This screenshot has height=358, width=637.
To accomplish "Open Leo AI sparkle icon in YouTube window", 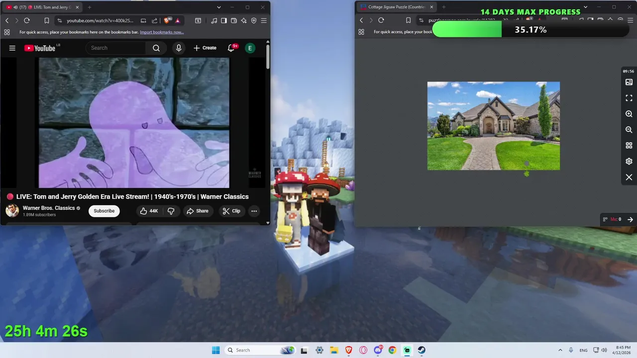I will [244, 20].
